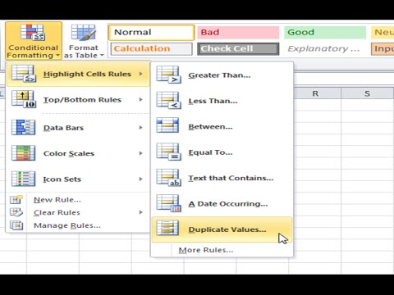Select column S header
The width and height of the screenshot is (394, 295).
368,93
